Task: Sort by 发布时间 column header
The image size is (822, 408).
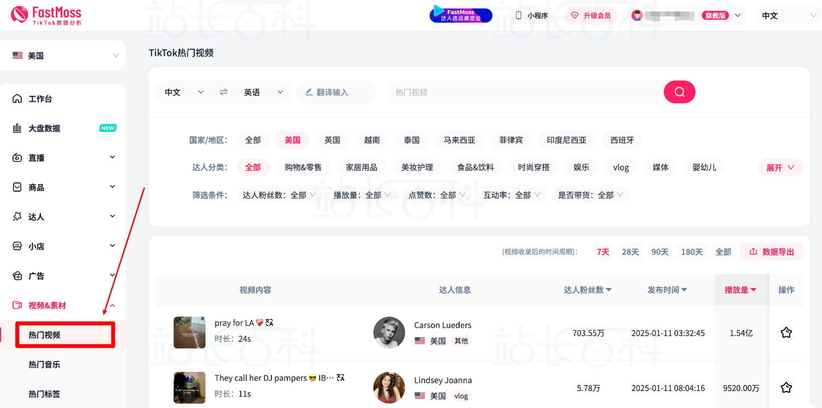Action: pyautogui.click(x=667, y=290)
